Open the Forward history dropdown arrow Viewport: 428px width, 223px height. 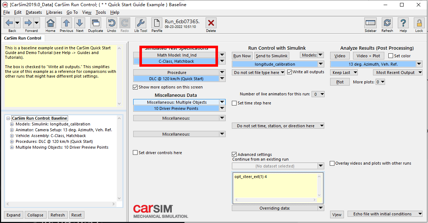tap(36, 23)
